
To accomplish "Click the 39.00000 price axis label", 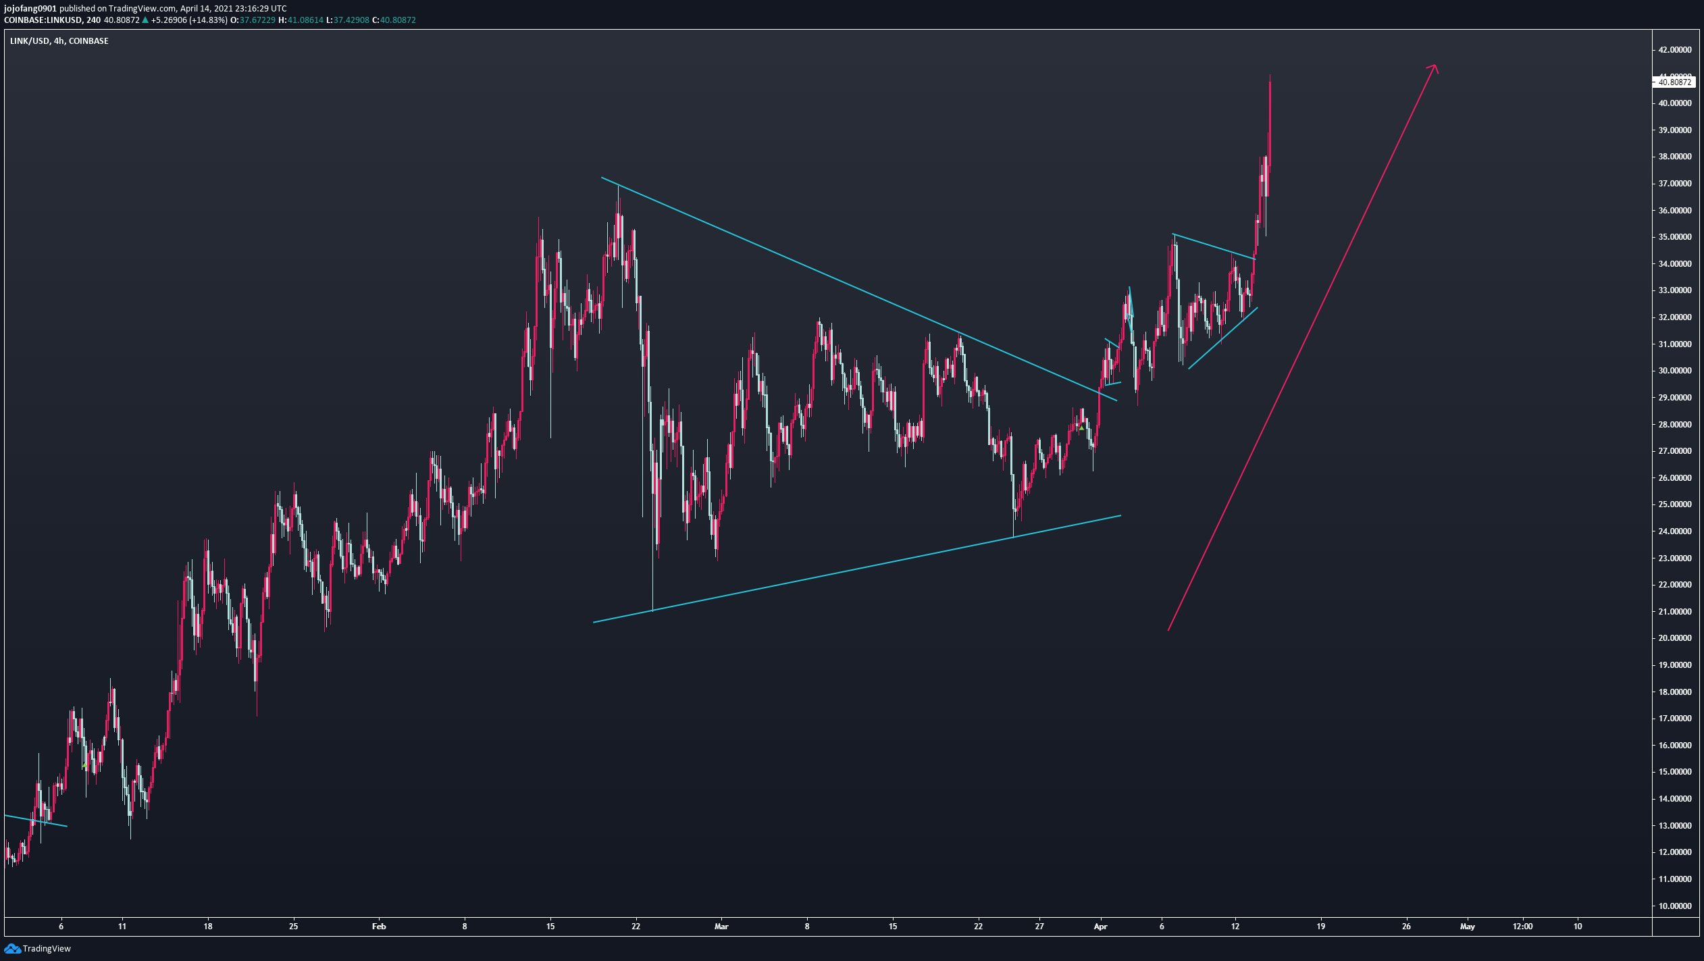I will pyautogui.click(x=1675, y=130).
